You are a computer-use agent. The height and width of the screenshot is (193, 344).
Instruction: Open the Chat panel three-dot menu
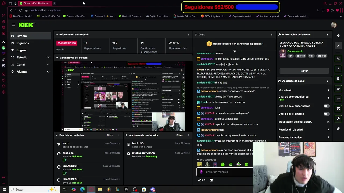[x=272, y=35]
